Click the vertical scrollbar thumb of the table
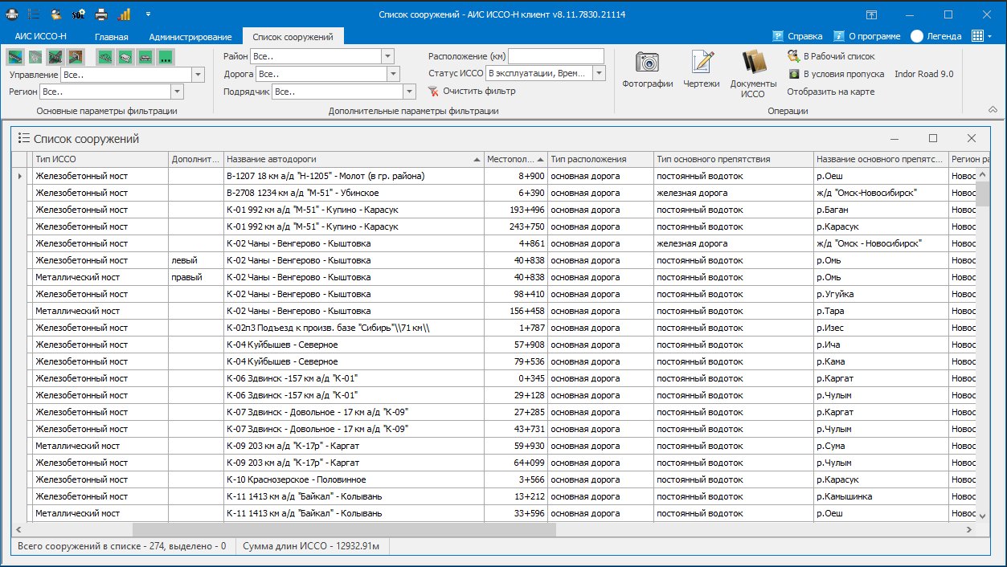The width and height of the screenshot is (1007, 567). point(983,194)
